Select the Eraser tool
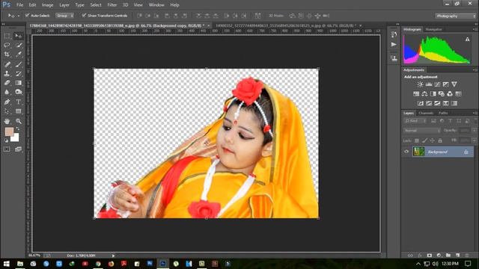Viewport: 479px width, 269px height. [x=7, y=83]
